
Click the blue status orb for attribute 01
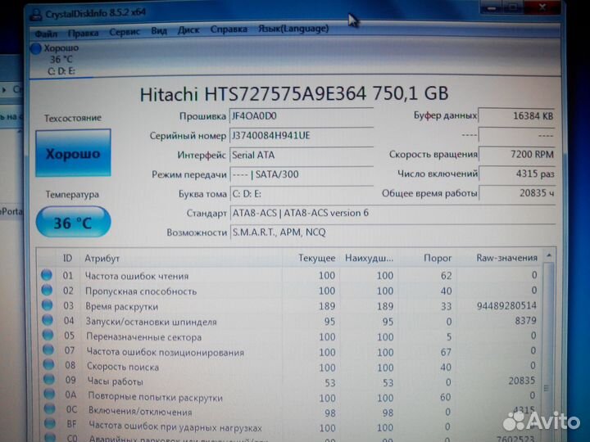coord(47,276)
